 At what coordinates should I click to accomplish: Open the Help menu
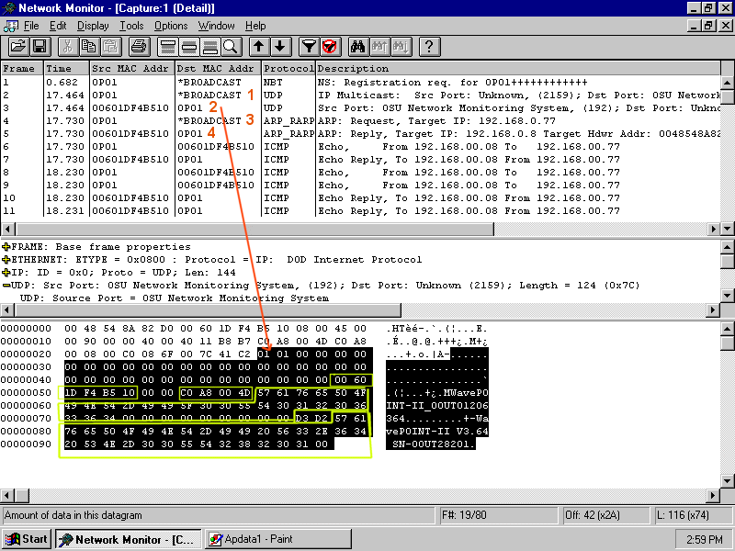[255, 26]
